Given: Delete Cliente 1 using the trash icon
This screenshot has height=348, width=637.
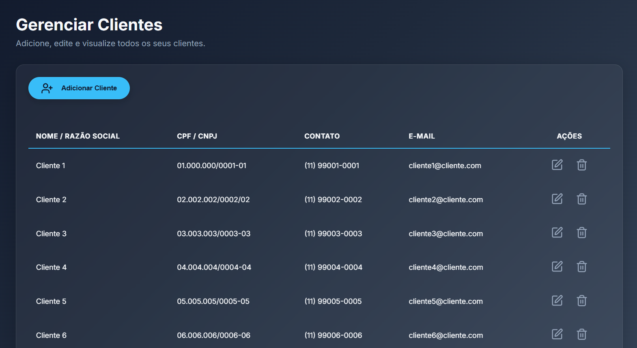Looking at the screenshot, I should (582, 165).
